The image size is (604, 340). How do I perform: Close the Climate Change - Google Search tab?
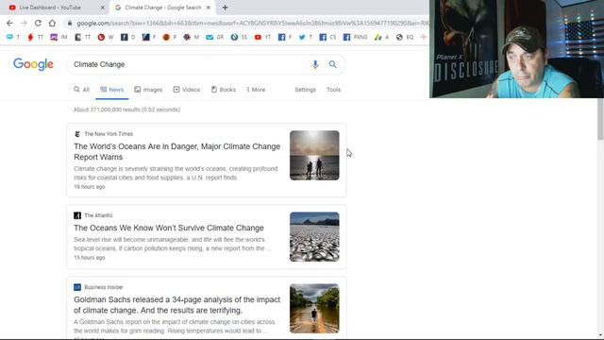209,8
